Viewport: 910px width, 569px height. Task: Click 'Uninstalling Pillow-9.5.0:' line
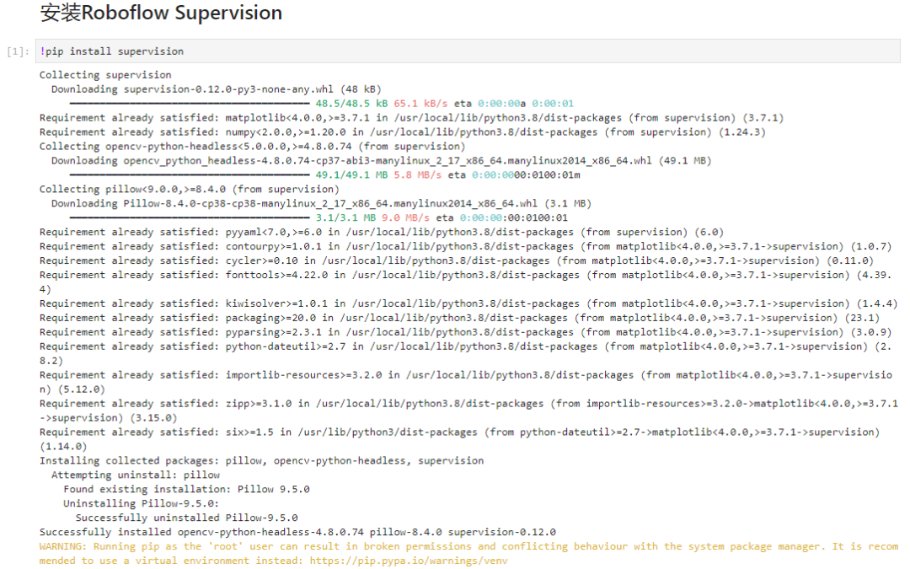click(x=141, y=504)
